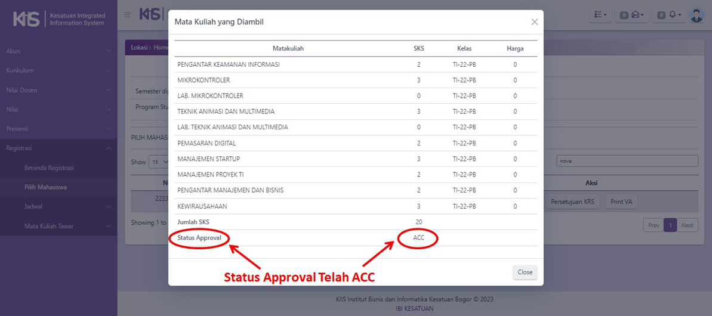Screen dimensions: 712x316
Task: Close the Mata Kuliah dialog with X icon
Action: tap(534, 22)
